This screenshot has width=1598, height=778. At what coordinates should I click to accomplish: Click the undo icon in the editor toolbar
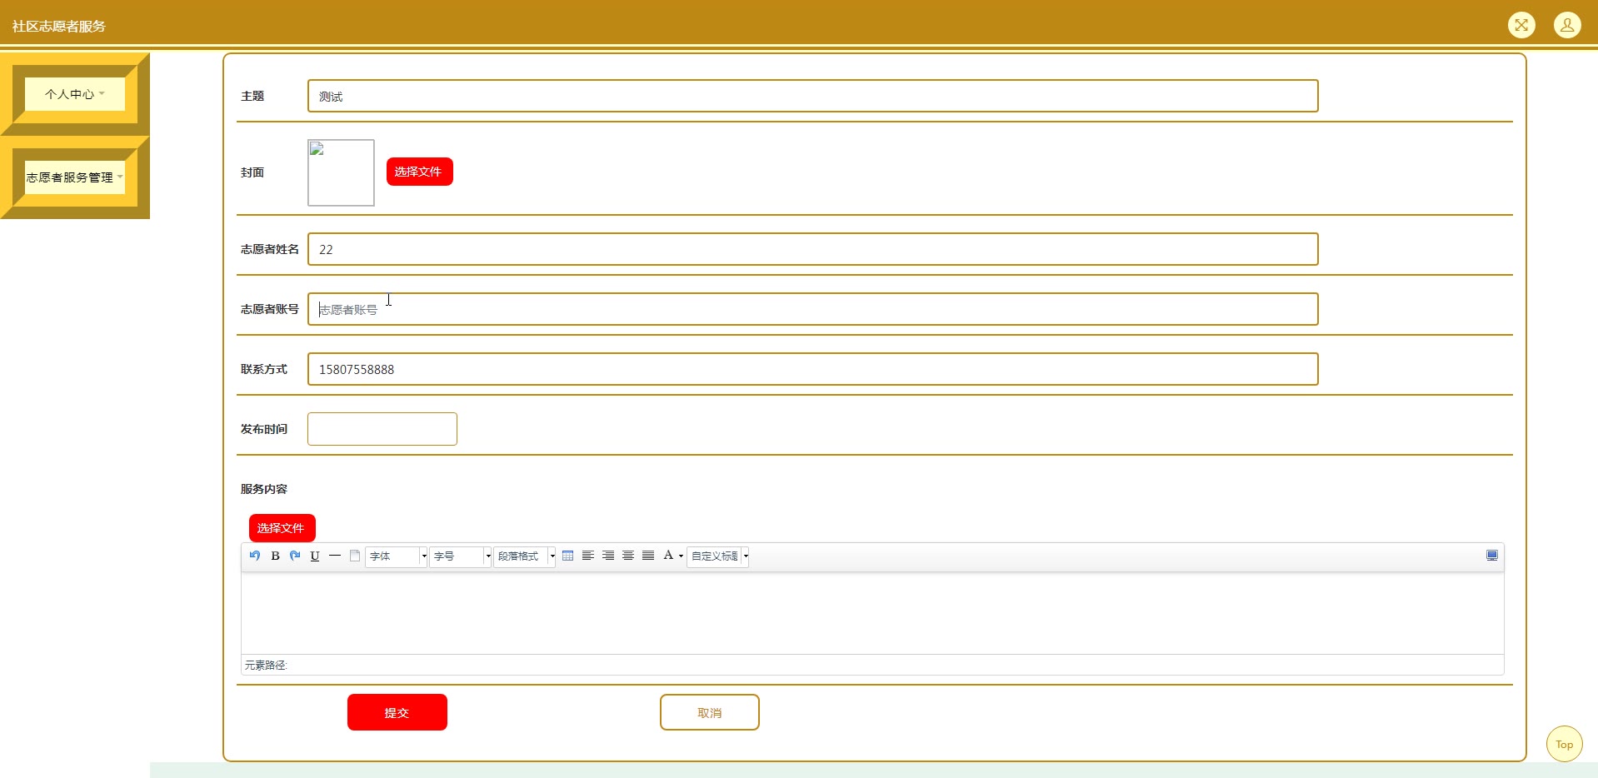point(255,556)
